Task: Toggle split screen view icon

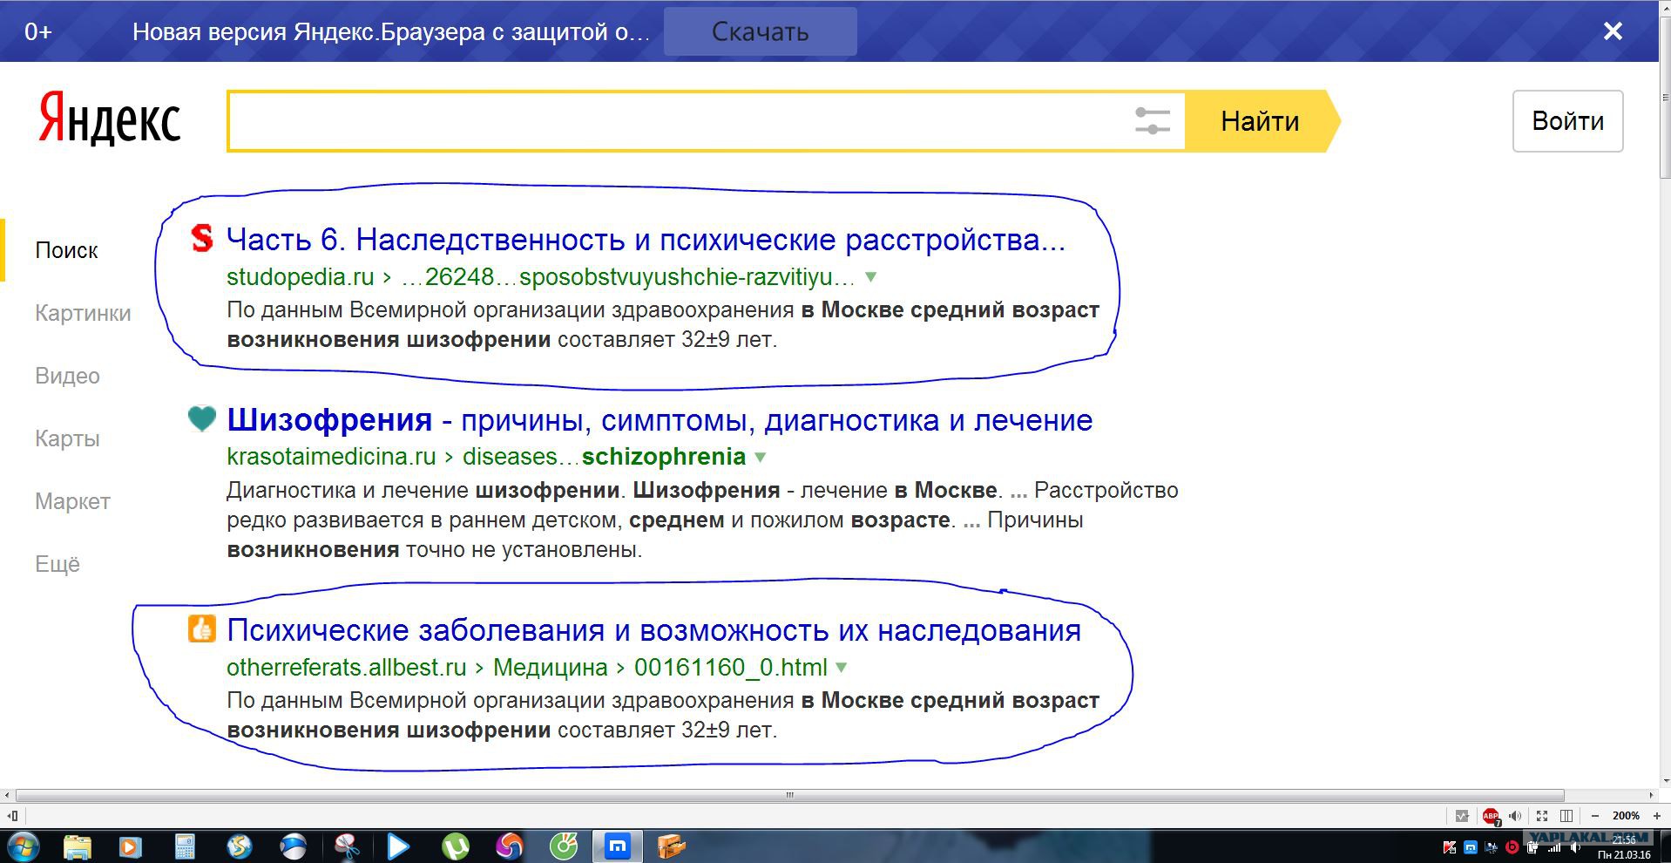Action: (x=1566, y=816)
